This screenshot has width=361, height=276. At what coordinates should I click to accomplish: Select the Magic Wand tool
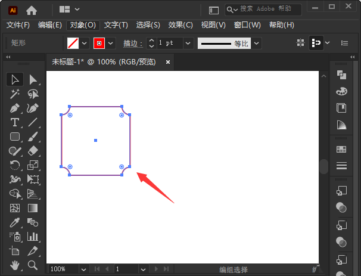pos(15,94)
